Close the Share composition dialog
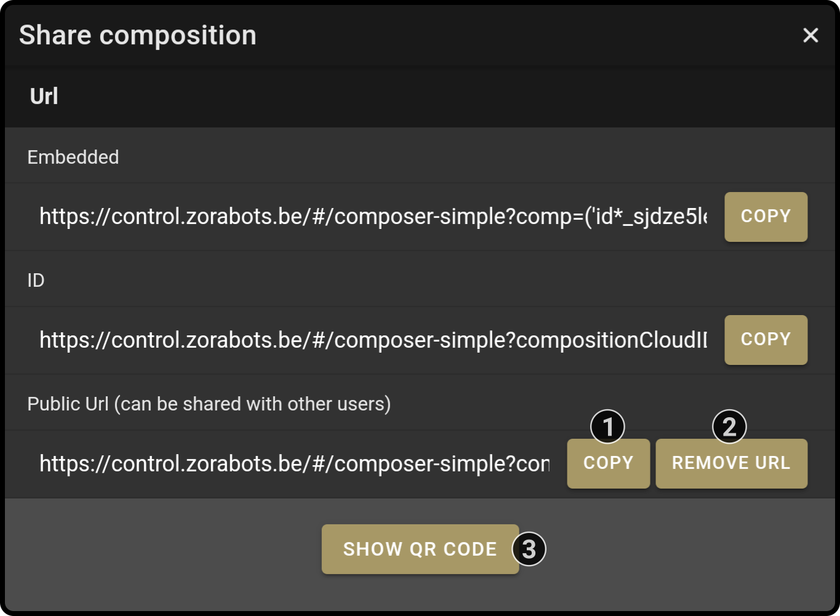Image resolution: width=840 pixels, height=616 pixels. pyautogui.click(x=810, y=35)
